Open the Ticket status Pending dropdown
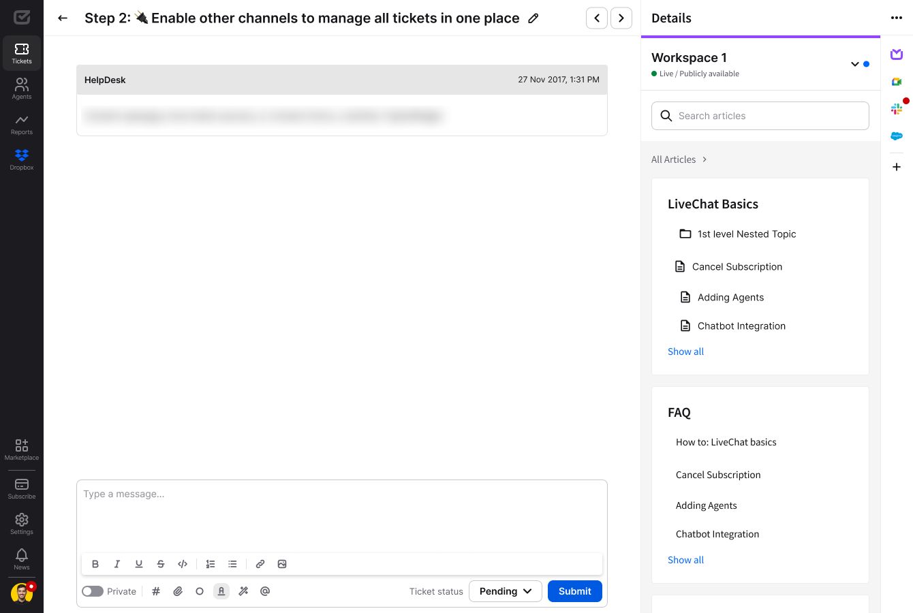The image size is (913, 613). pyautogui.click(x=505, y=591)
